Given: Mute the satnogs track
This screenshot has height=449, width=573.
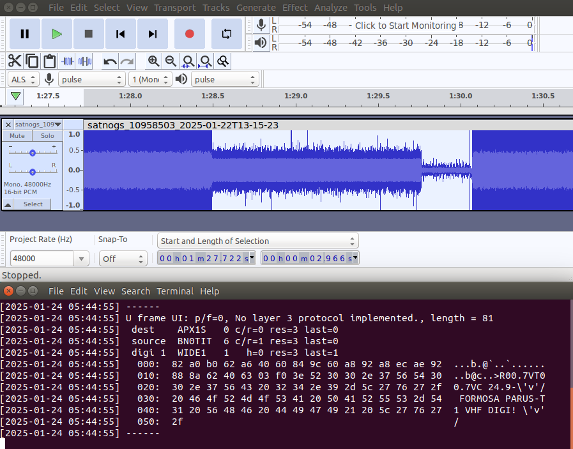Looking at the screenshot, I should pyautogui.click(x=17, y=136).
